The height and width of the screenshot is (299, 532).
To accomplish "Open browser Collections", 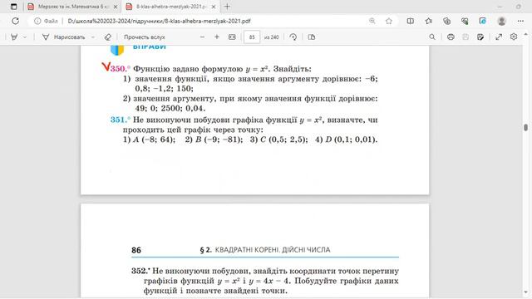I will [447, 21].
